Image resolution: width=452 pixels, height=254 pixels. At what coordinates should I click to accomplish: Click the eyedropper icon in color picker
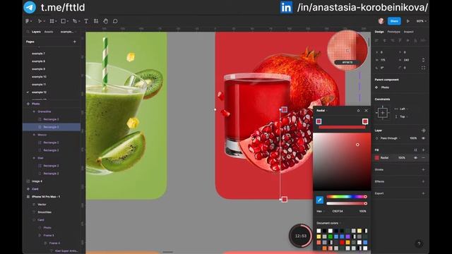click(320, 200)
